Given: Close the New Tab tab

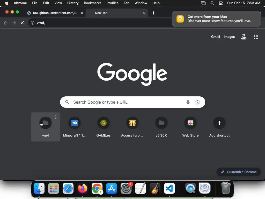Looking at the screenshot, I should [x=144, y=13].
